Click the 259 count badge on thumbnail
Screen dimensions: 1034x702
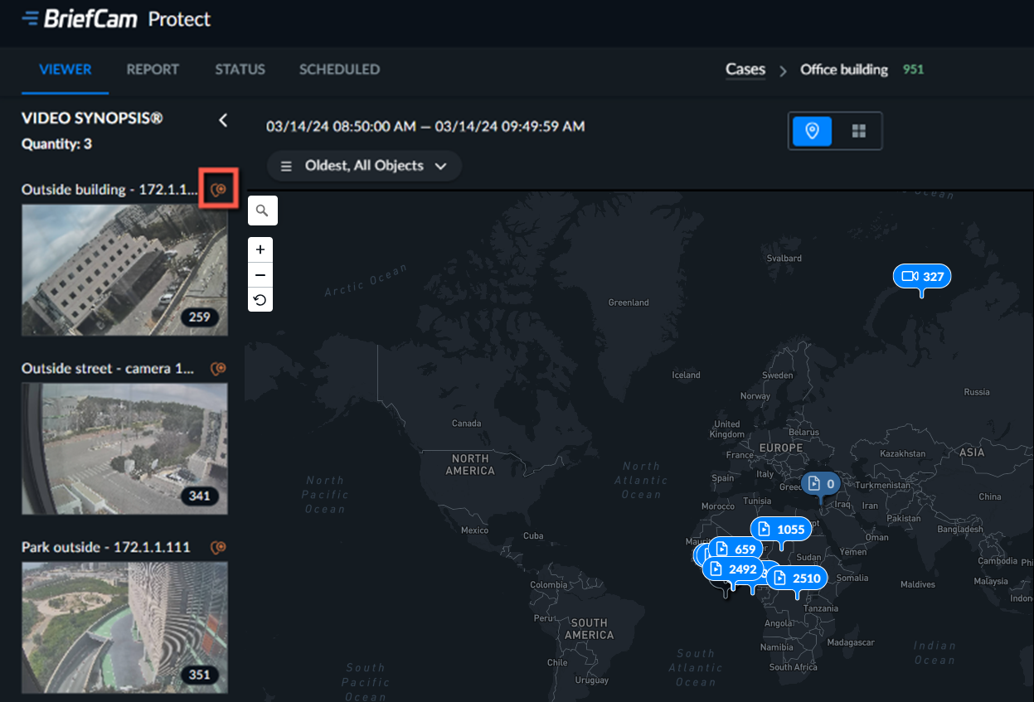click(x=199, y=317)
